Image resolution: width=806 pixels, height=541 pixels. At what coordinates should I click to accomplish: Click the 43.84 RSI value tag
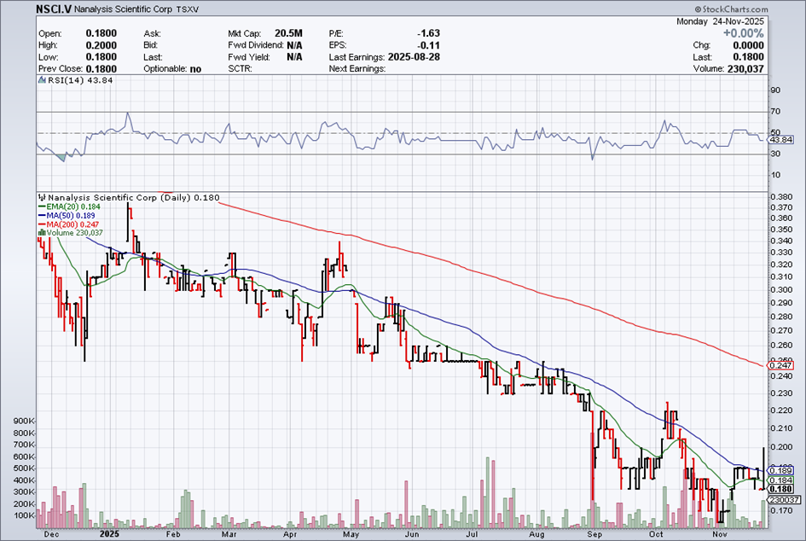pos(781,140)
